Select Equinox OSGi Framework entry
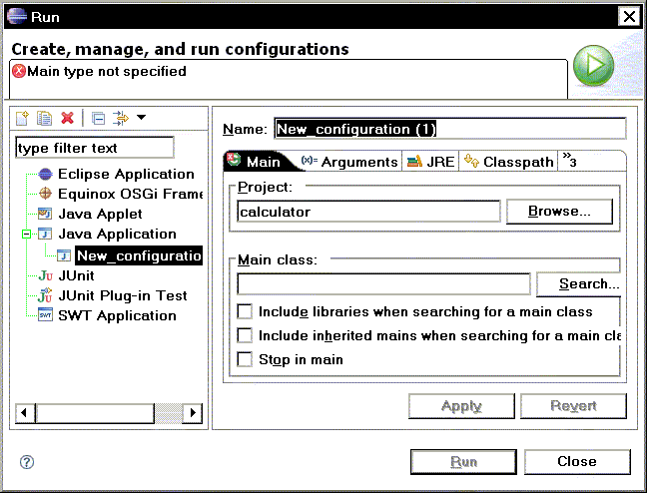Image resolution: width=647 pixels, height=493 pixels. tap(131, 194)
